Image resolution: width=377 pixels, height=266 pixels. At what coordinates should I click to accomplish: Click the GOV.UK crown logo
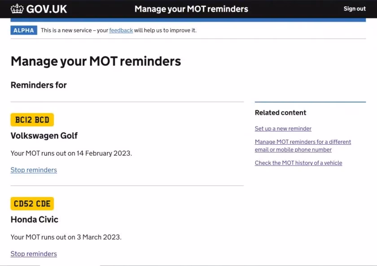coord(17,9)
